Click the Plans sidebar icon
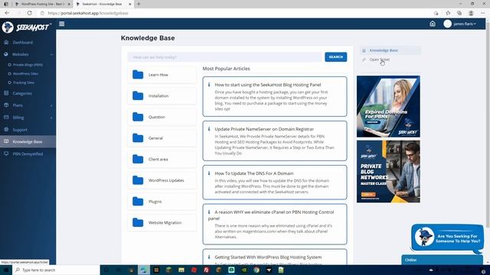The height and width of the screenshot is (275, 490). [6, 105]
